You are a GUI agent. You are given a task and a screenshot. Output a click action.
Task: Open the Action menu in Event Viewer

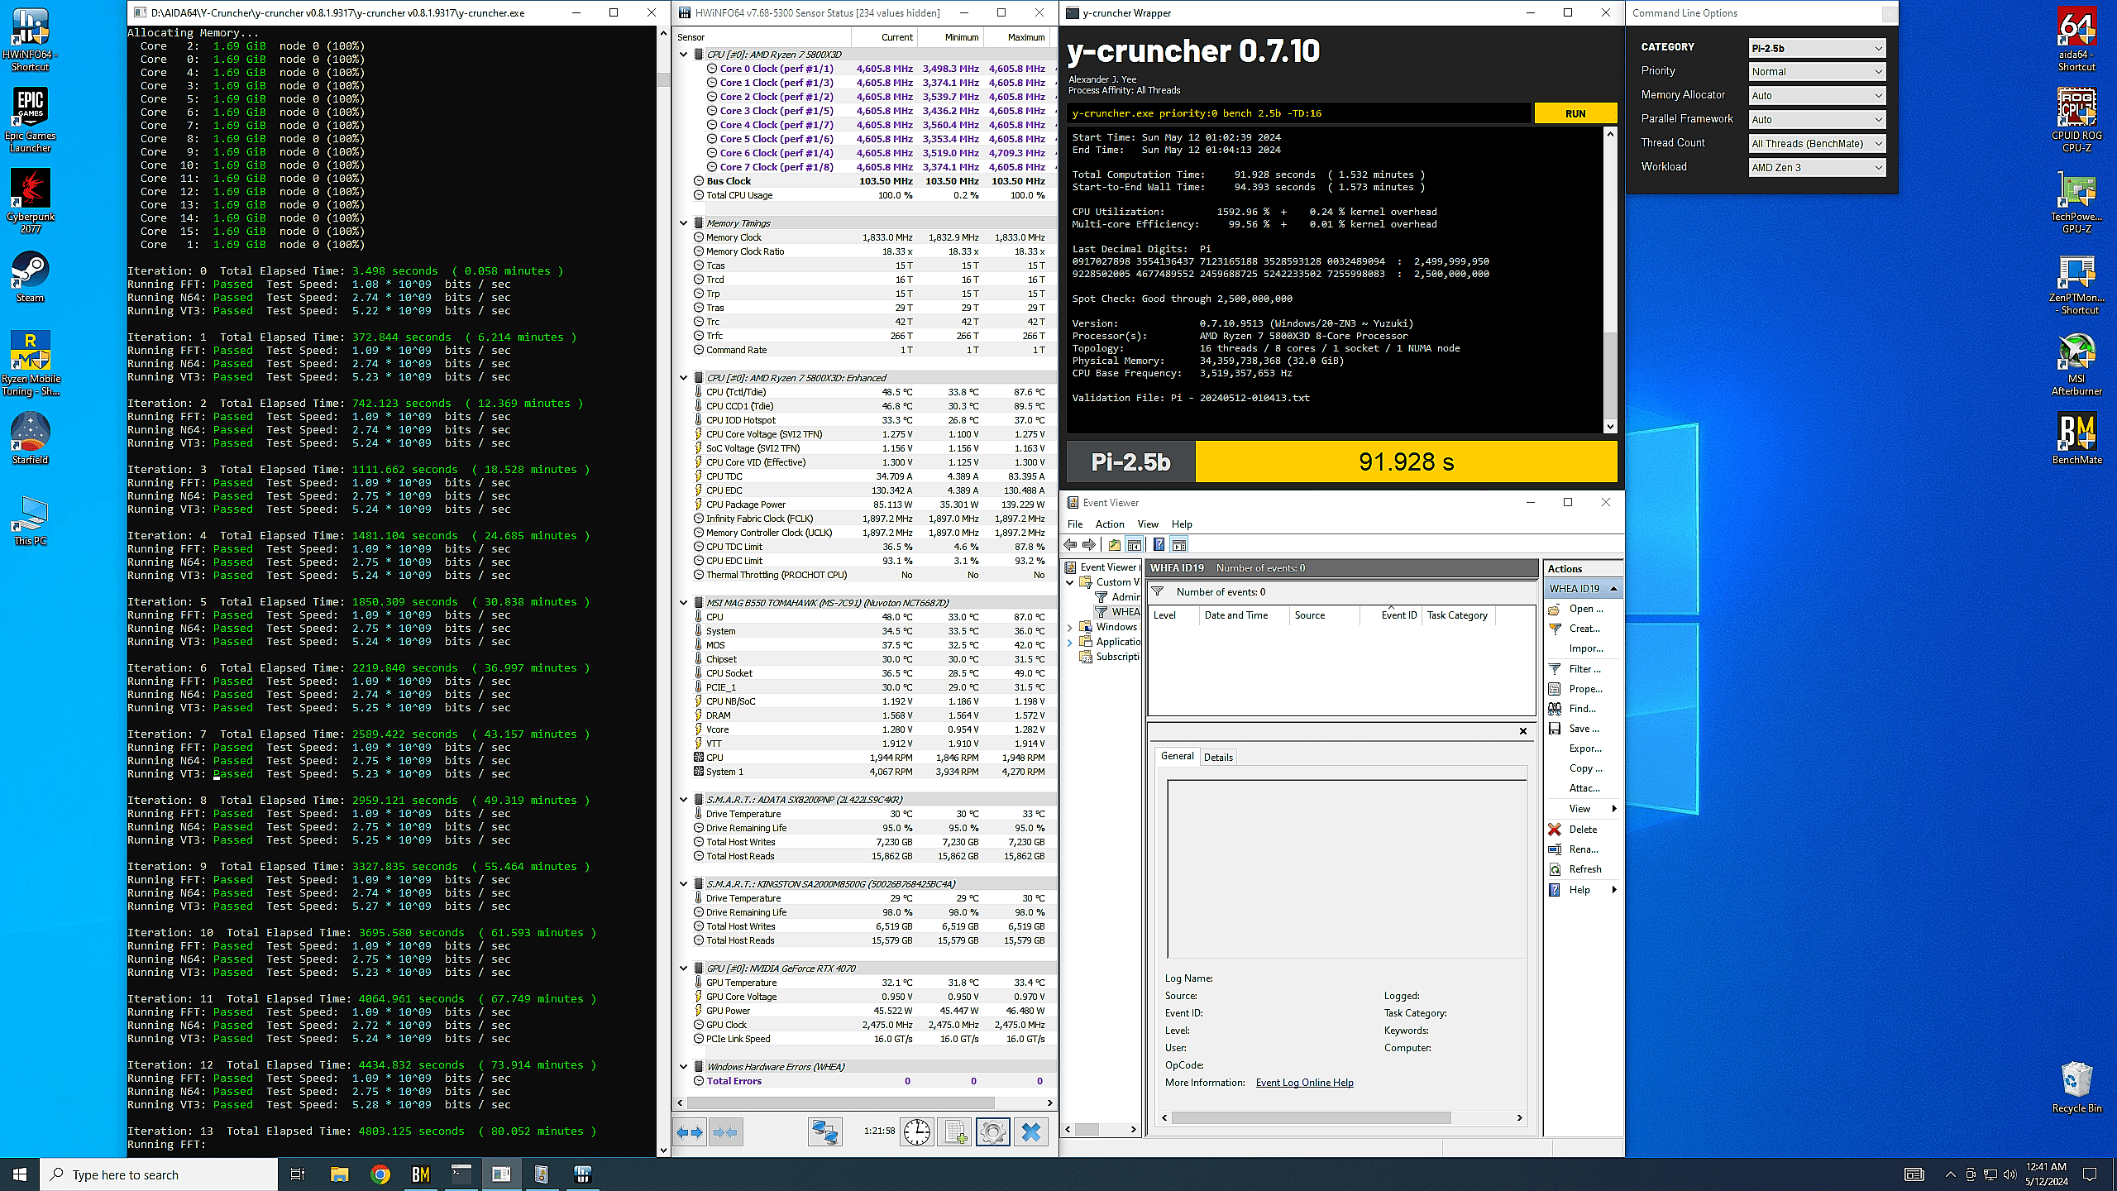[1109, 524]
